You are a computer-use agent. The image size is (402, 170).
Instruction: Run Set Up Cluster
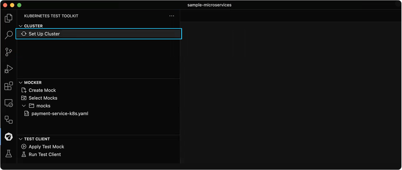pos(44,34)
